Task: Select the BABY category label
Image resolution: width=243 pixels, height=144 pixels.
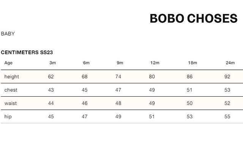Action: click(x=8, y=34)
